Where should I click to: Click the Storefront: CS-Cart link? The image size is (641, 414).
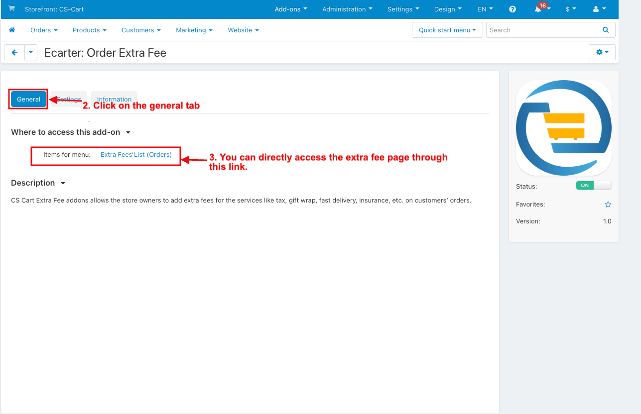tap(54, 9)
